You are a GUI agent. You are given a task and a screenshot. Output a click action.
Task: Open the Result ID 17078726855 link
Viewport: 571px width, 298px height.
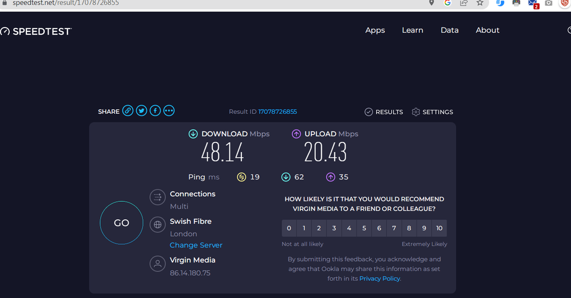pos(277,112)
